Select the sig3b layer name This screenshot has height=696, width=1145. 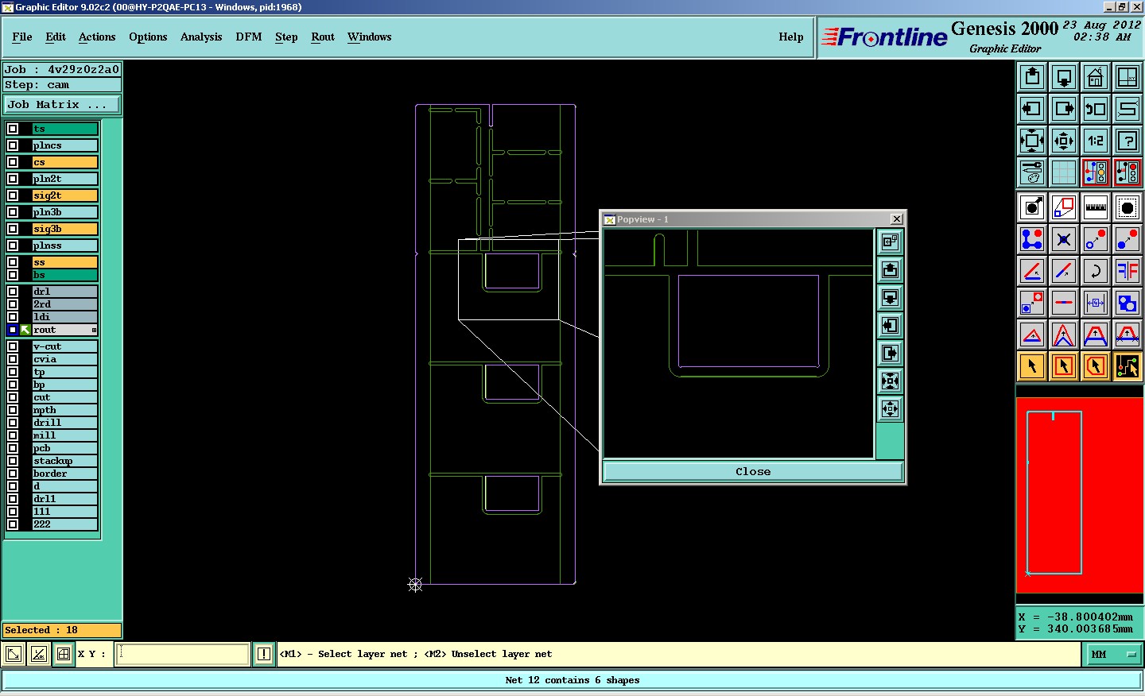[64, 229]
